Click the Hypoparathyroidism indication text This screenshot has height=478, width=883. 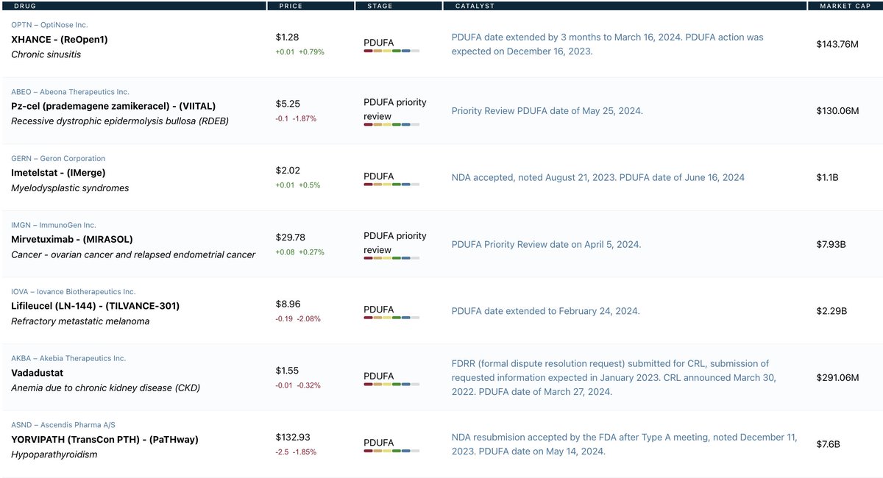click(54, 454)
